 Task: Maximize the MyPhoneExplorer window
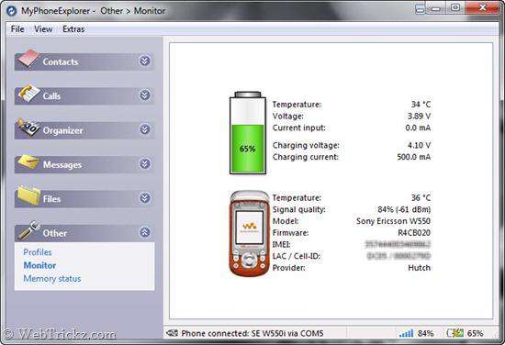[455, 7]
